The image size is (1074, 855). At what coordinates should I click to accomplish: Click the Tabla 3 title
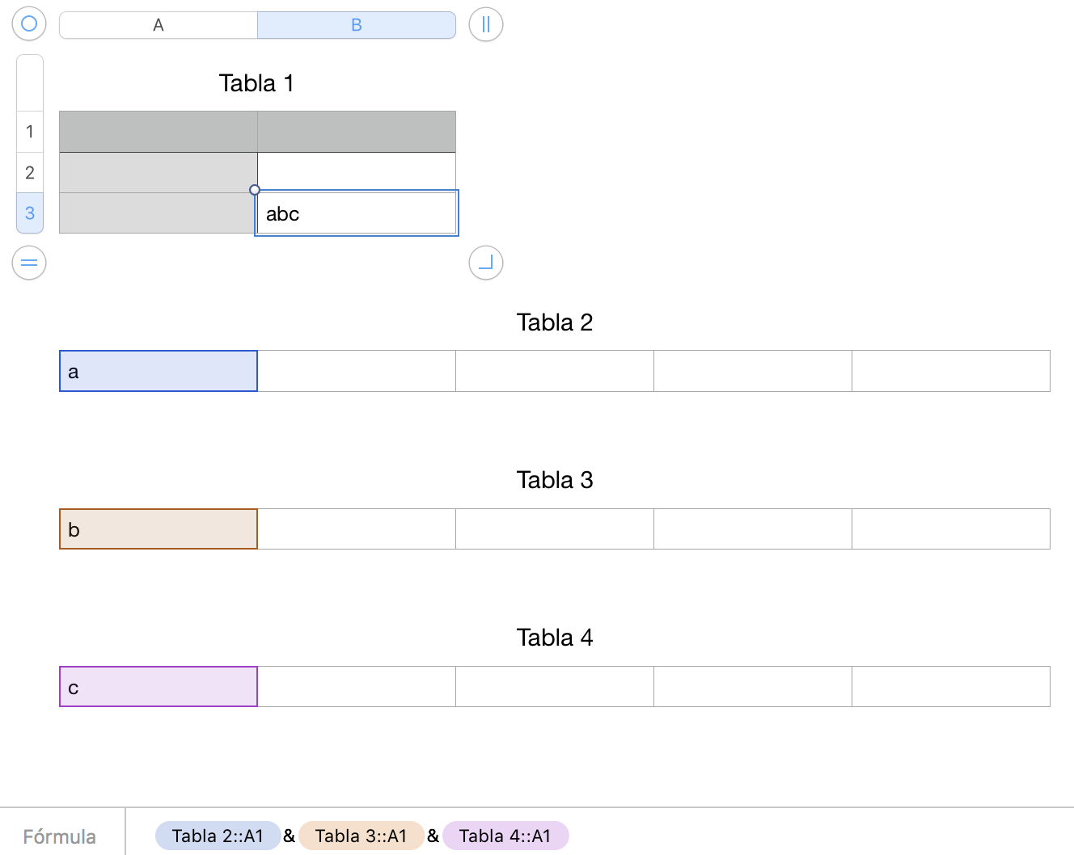coord(555,480)
